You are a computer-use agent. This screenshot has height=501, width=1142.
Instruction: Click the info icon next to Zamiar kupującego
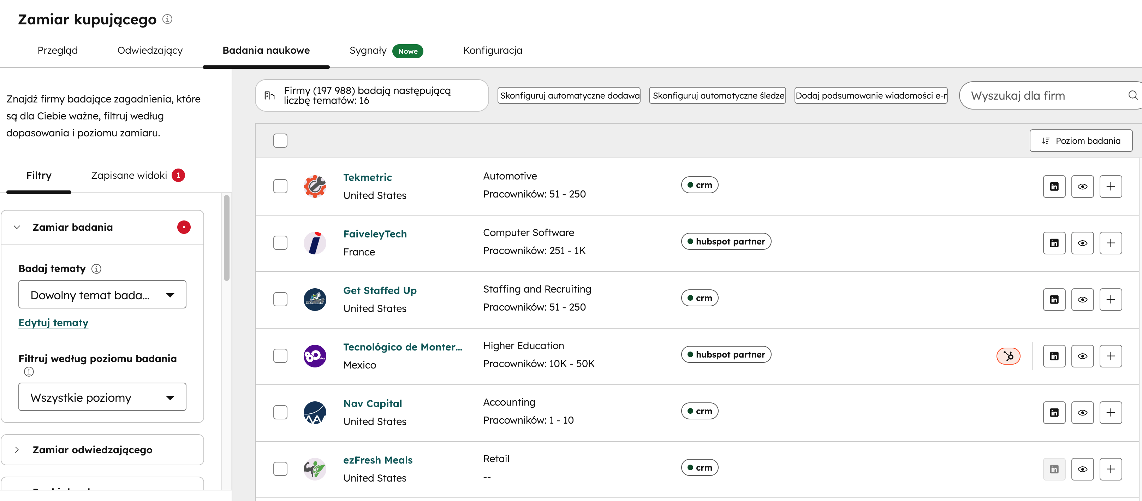coord(167,19)
